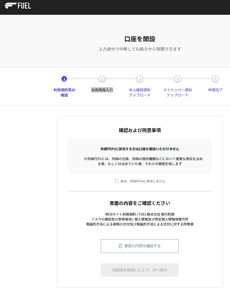Select the マイナンバー資料アップロード step label
The image size is (230, 290).
click(178, 93)
